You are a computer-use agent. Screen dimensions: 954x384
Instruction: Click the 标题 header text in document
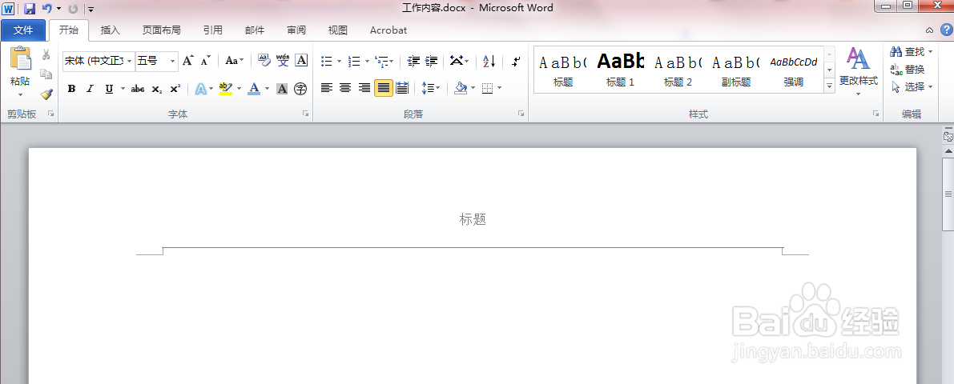pos(473,220)
